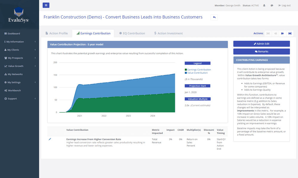The image size is (298, 178).
Task: Click the '2.0x (Current estimate)' valuation value
Action: (197, 105)
